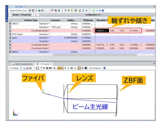
Task: Select the rectangle annotation tool
Action: [x=38, y=68]
